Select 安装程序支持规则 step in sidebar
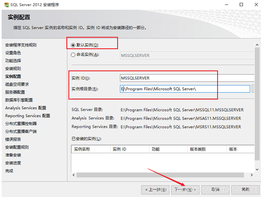Screen dimensions: 261x197 click(x=21, y=45)
